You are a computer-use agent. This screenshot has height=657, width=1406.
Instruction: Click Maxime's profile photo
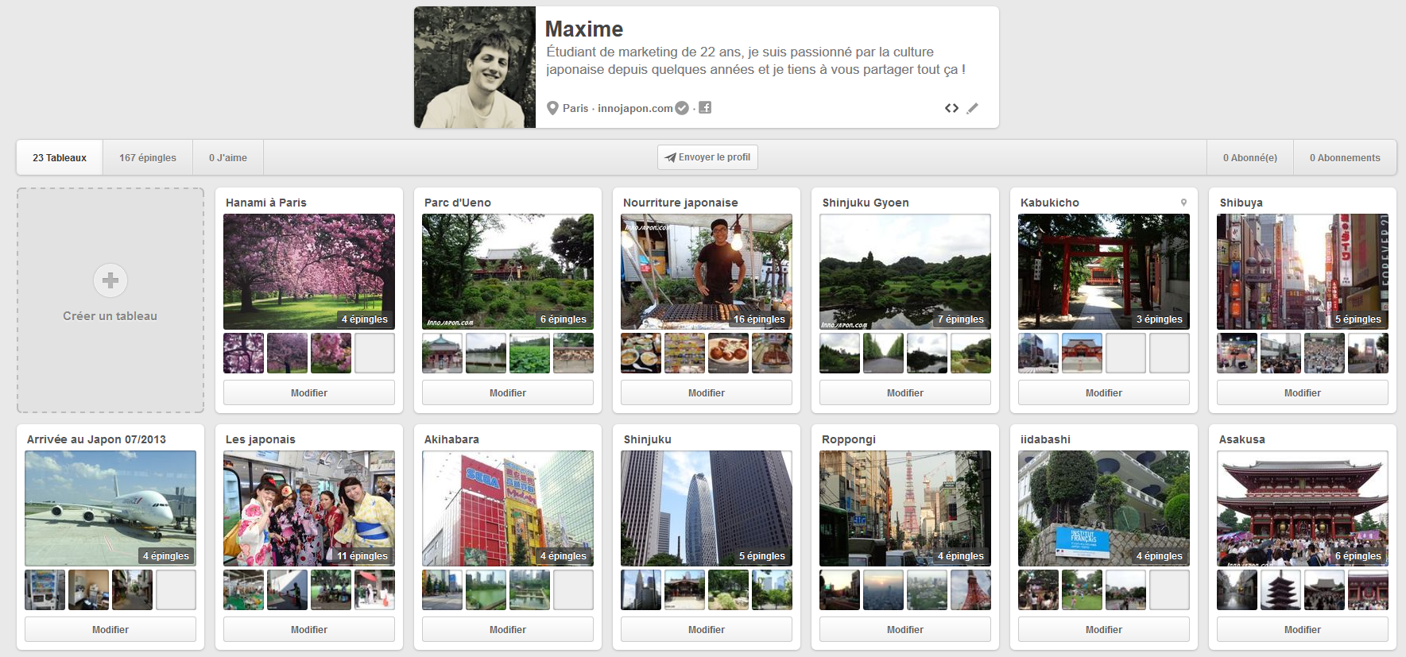pyautogui.click(x=475, y=68)
